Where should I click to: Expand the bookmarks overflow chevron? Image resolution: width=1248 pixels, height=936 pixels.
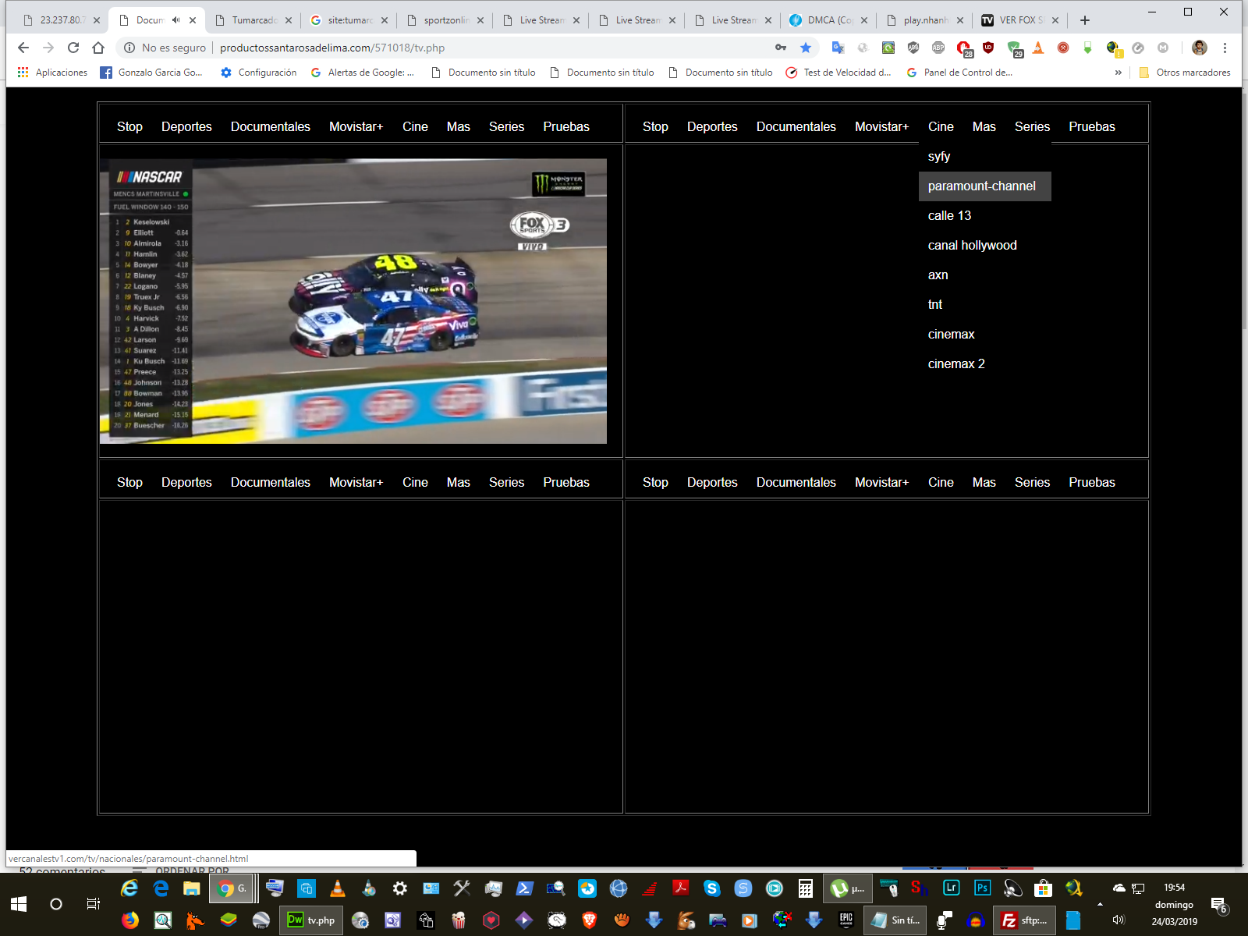1118,73
